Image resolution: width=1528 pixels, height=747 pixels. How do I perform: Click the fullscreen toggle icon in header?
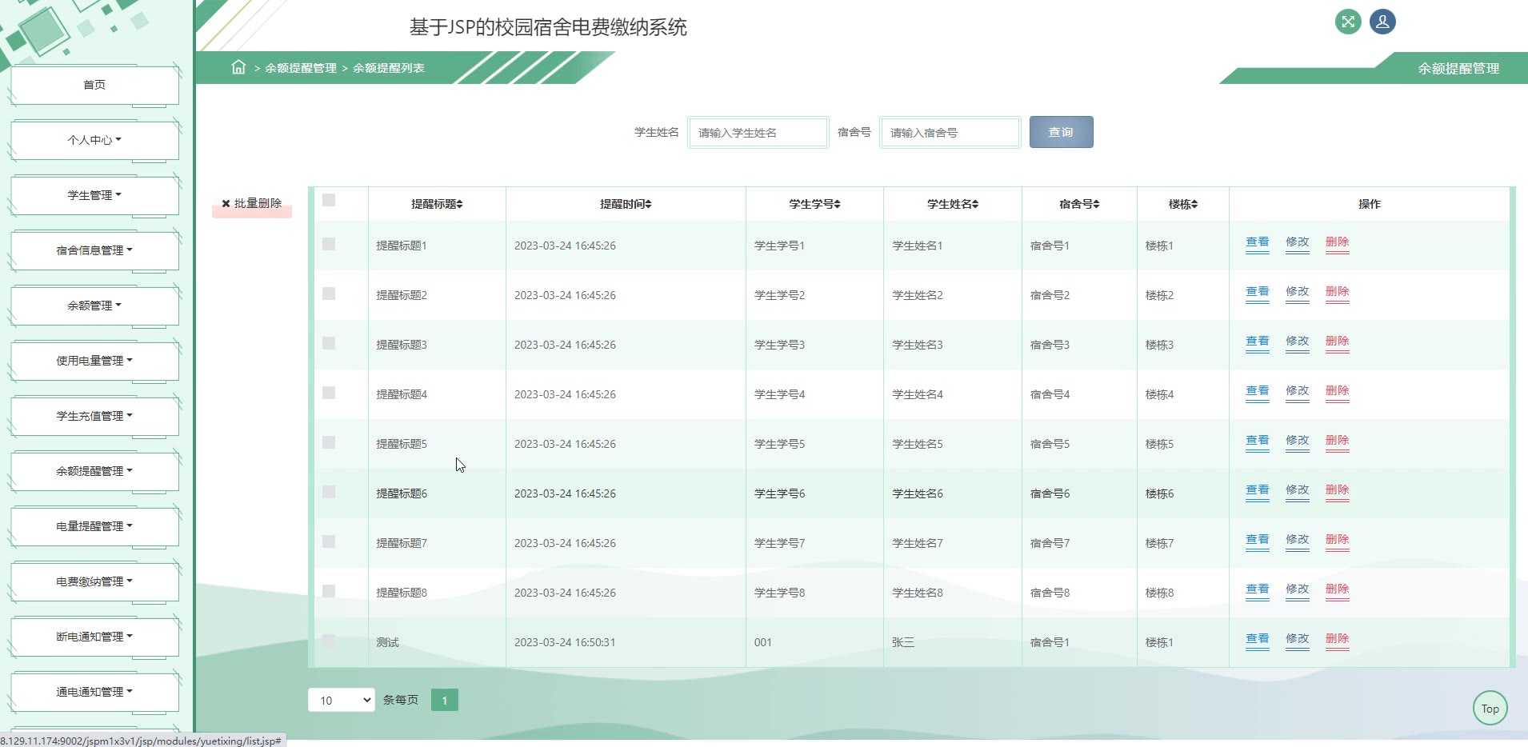coord(1348,22)
